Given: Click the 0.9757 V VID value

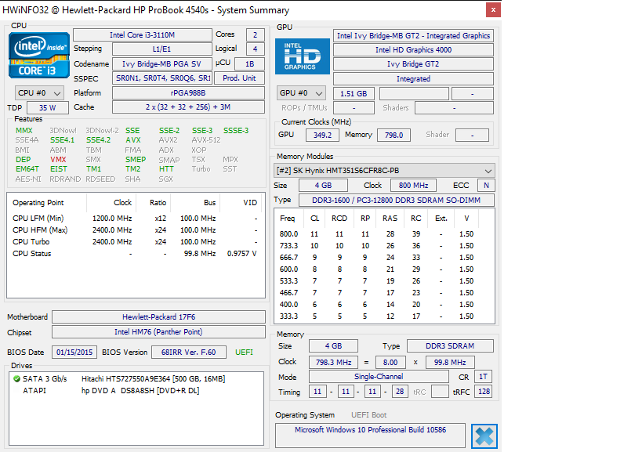Looking at the screenshot, I should coord(242,254).
